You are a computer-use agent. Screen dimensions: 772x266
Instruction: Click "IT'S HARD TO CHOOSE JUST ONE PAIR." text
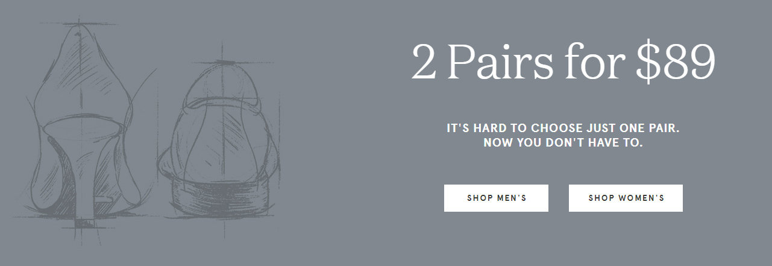(x=563, y=128)
